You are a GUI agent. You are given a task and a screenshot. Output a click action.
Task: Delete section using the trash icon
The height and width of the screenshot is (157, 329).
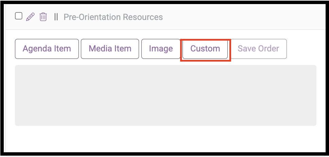click(43, 17)
